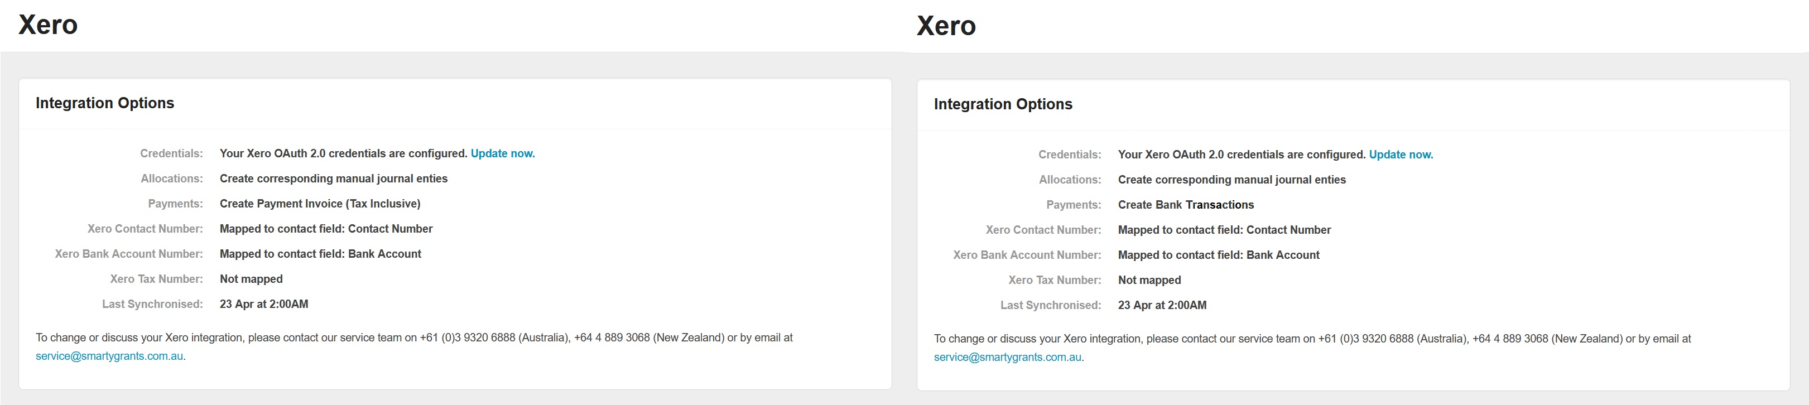
Task: Click the Credentials label in left panel
Action: [171, 154]
